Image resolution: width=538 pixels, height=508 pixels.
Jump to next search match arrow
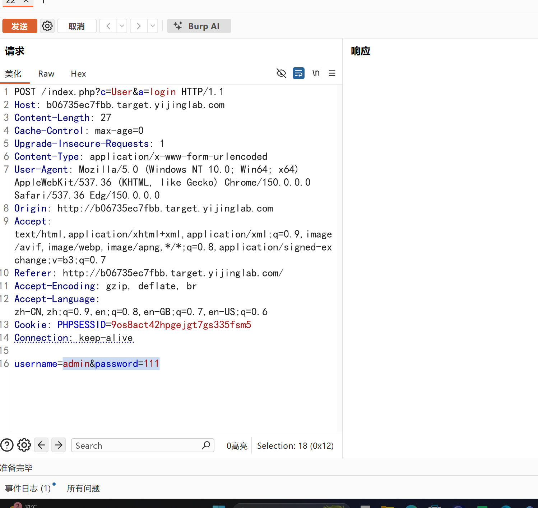pos(59,445)
